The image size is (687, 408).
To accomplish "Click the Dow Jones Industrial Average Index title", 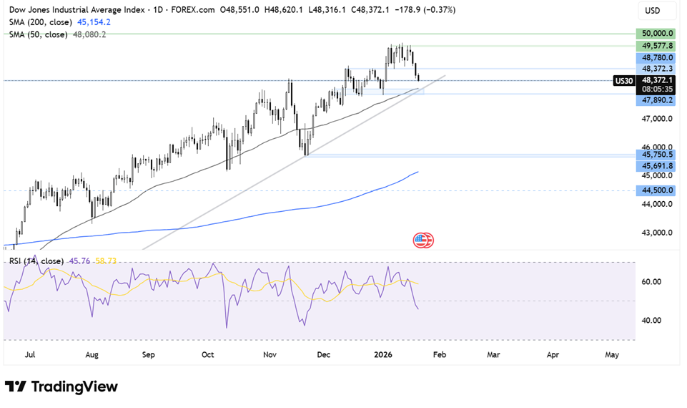I will pyautogui.click(x=76, y=9).
